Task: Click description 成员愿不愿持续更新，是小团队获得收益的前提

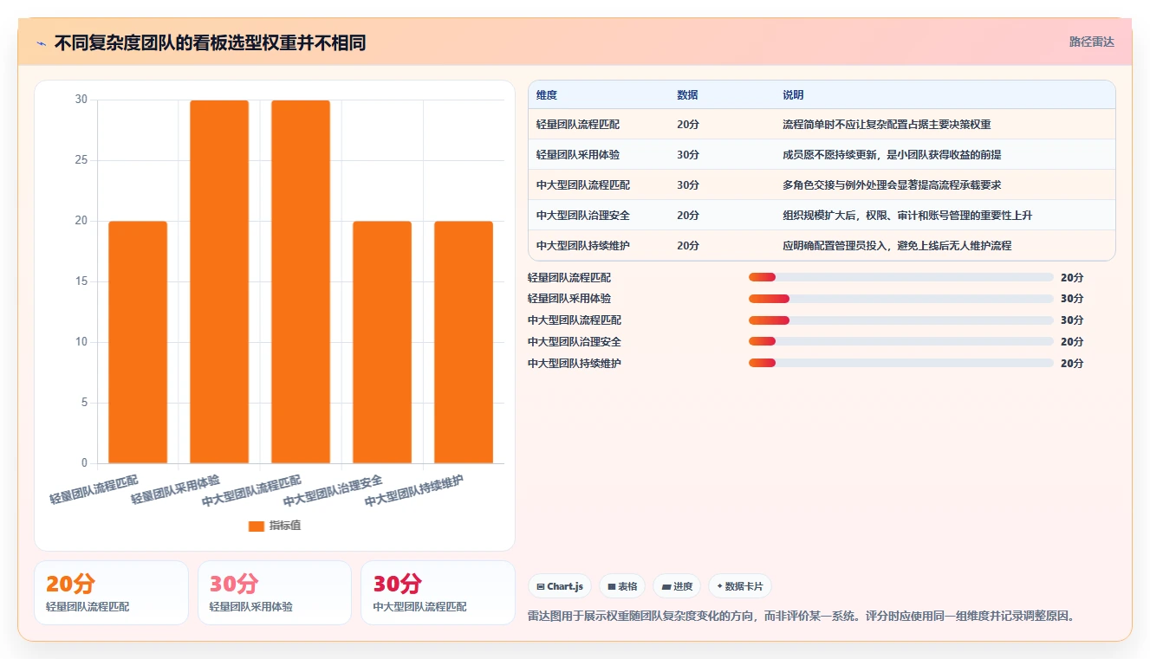Action: click(892, 155)
